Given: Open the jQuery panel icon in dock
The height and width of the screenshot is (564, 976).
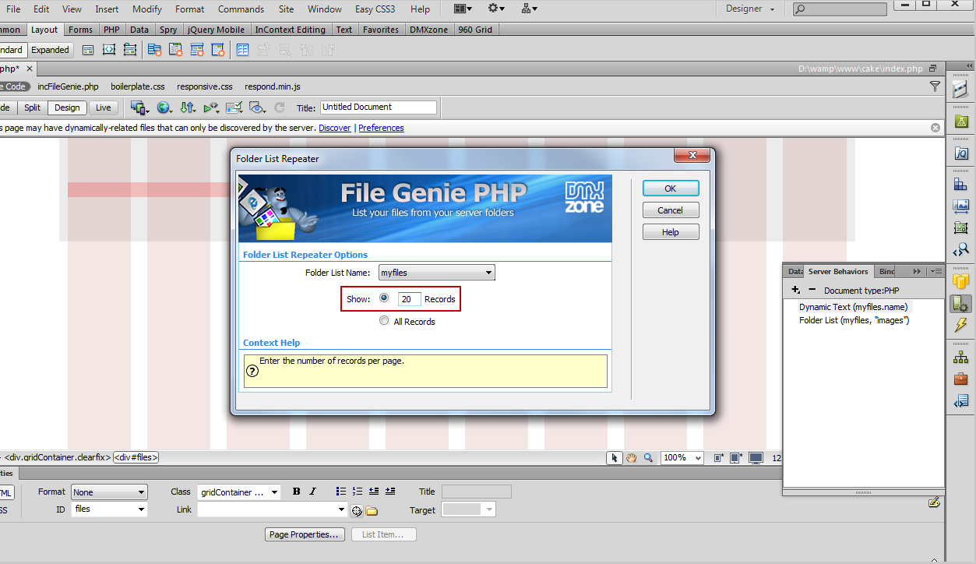Looking at the screenshot, I should [x=960, y=153].
